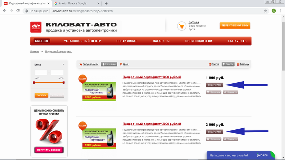Click the ПОЛУЧИТЬ СКИДКУ button
This screenshot has width=285, height=160.
tap(49, 150)
